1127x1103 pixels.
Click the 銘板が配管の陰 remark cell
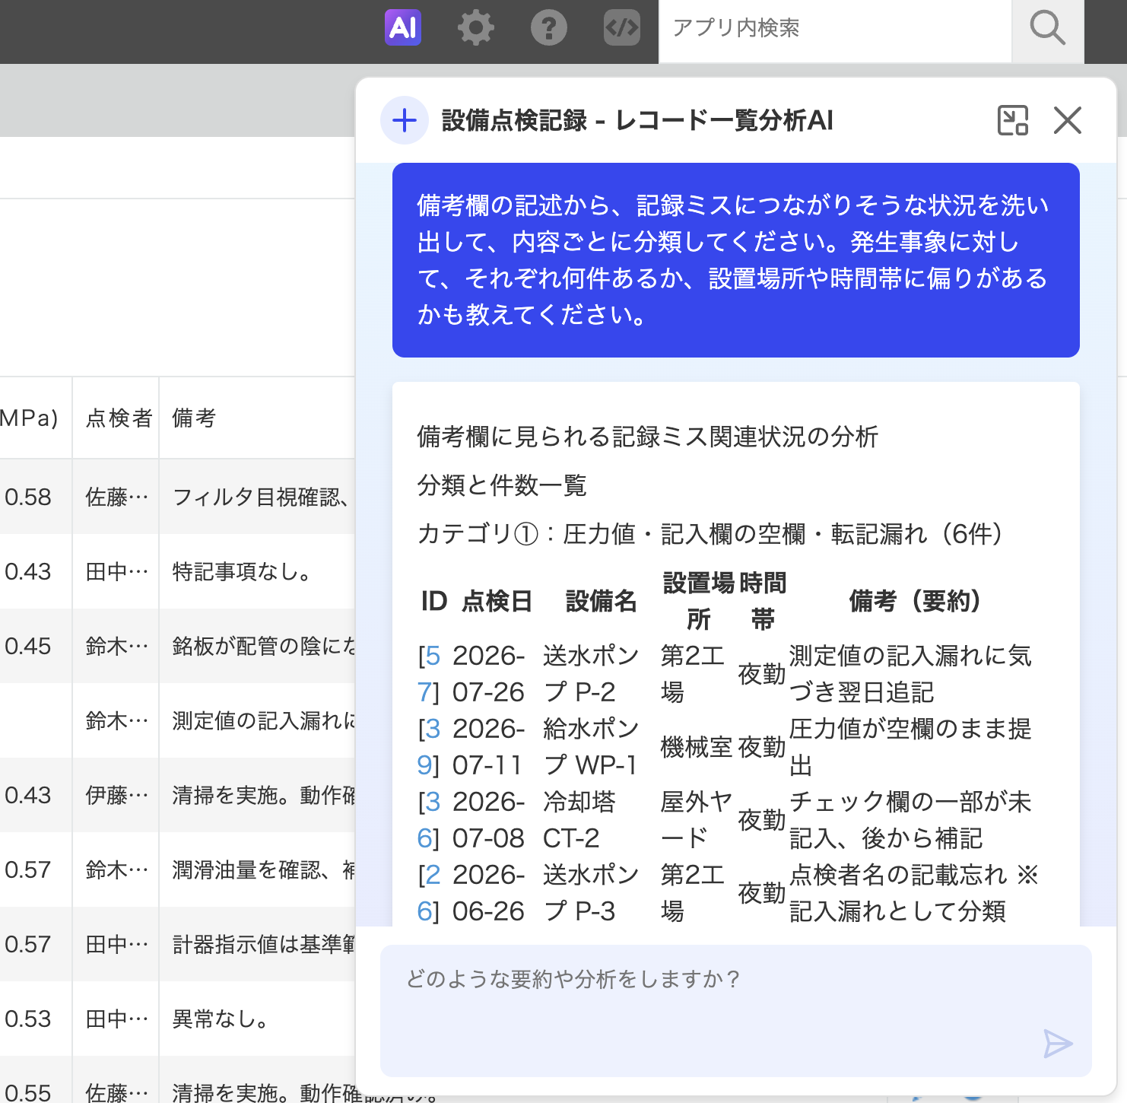tap(257, 646)
